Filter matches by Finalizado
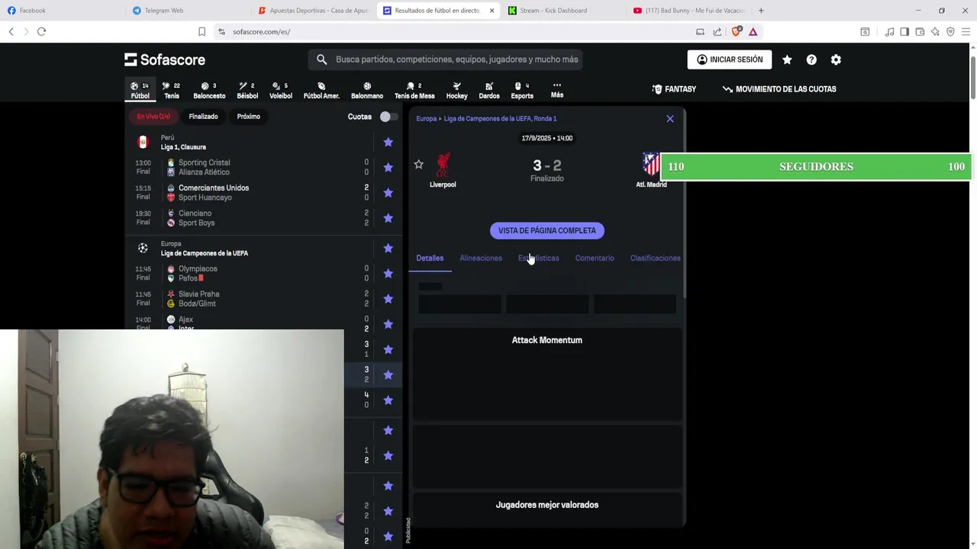977x549 pixels. [x=203, y=117]
